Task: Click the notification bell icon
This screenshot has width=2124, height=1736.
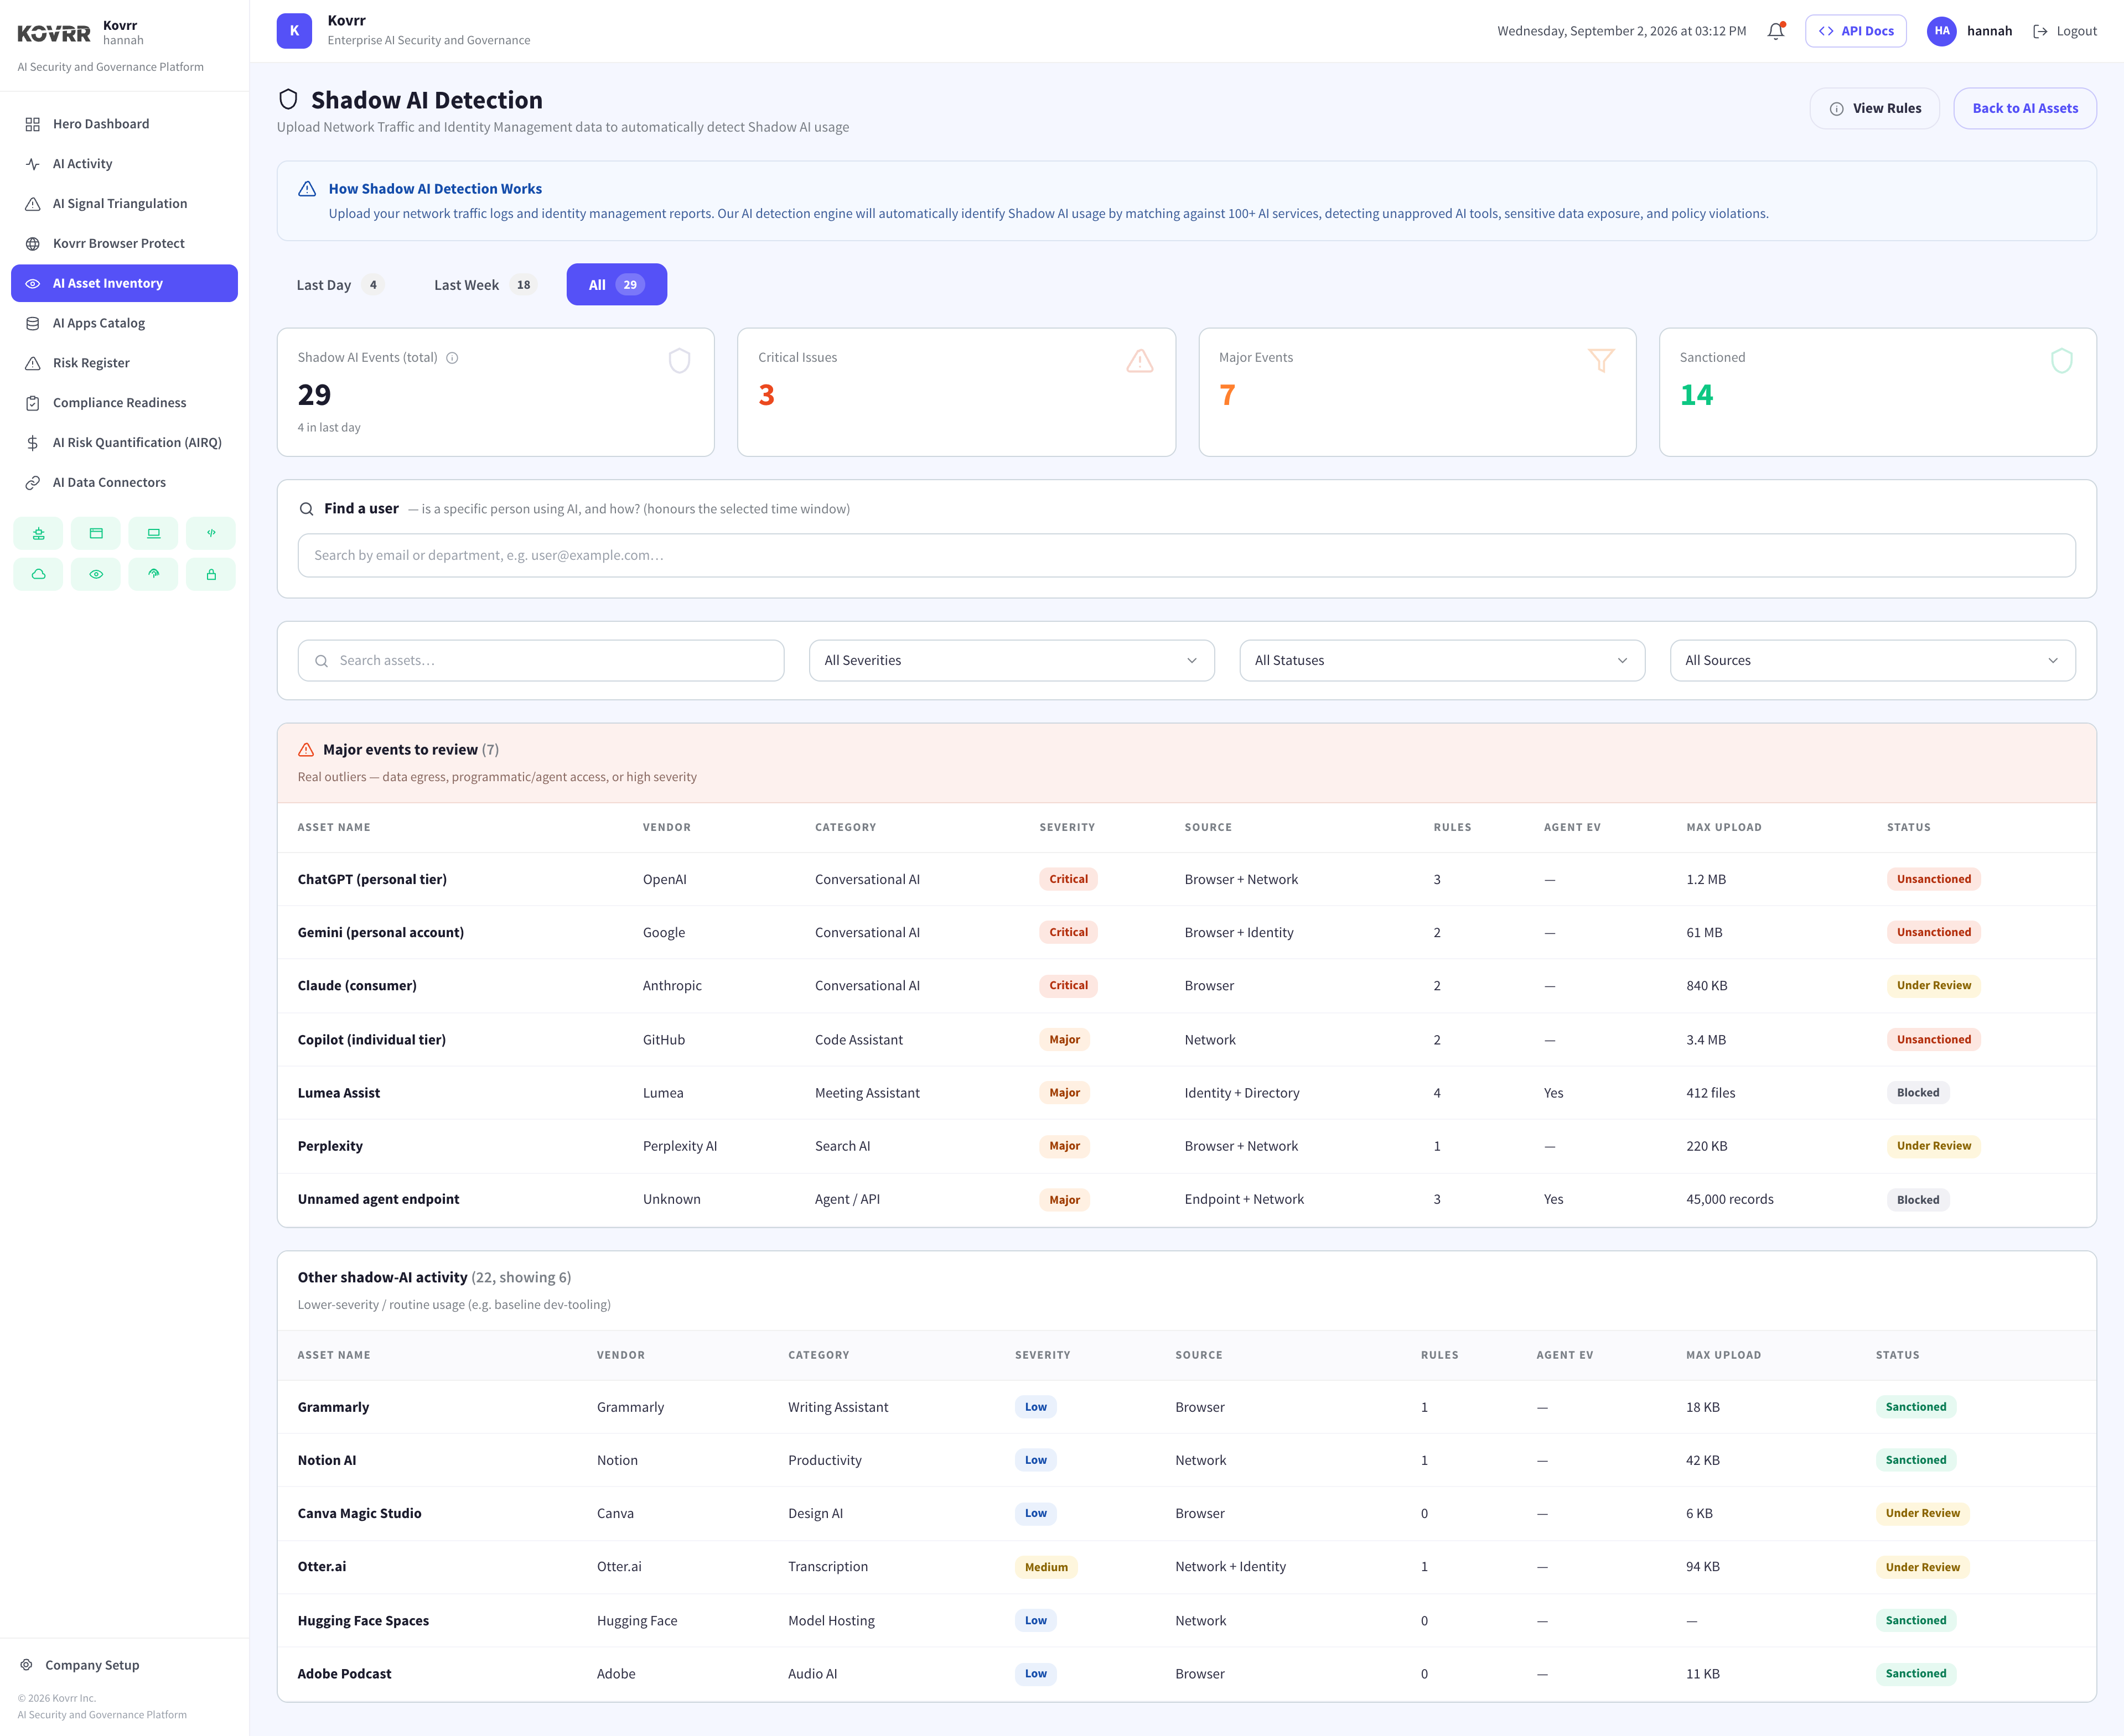Action: coord(1776,31)
